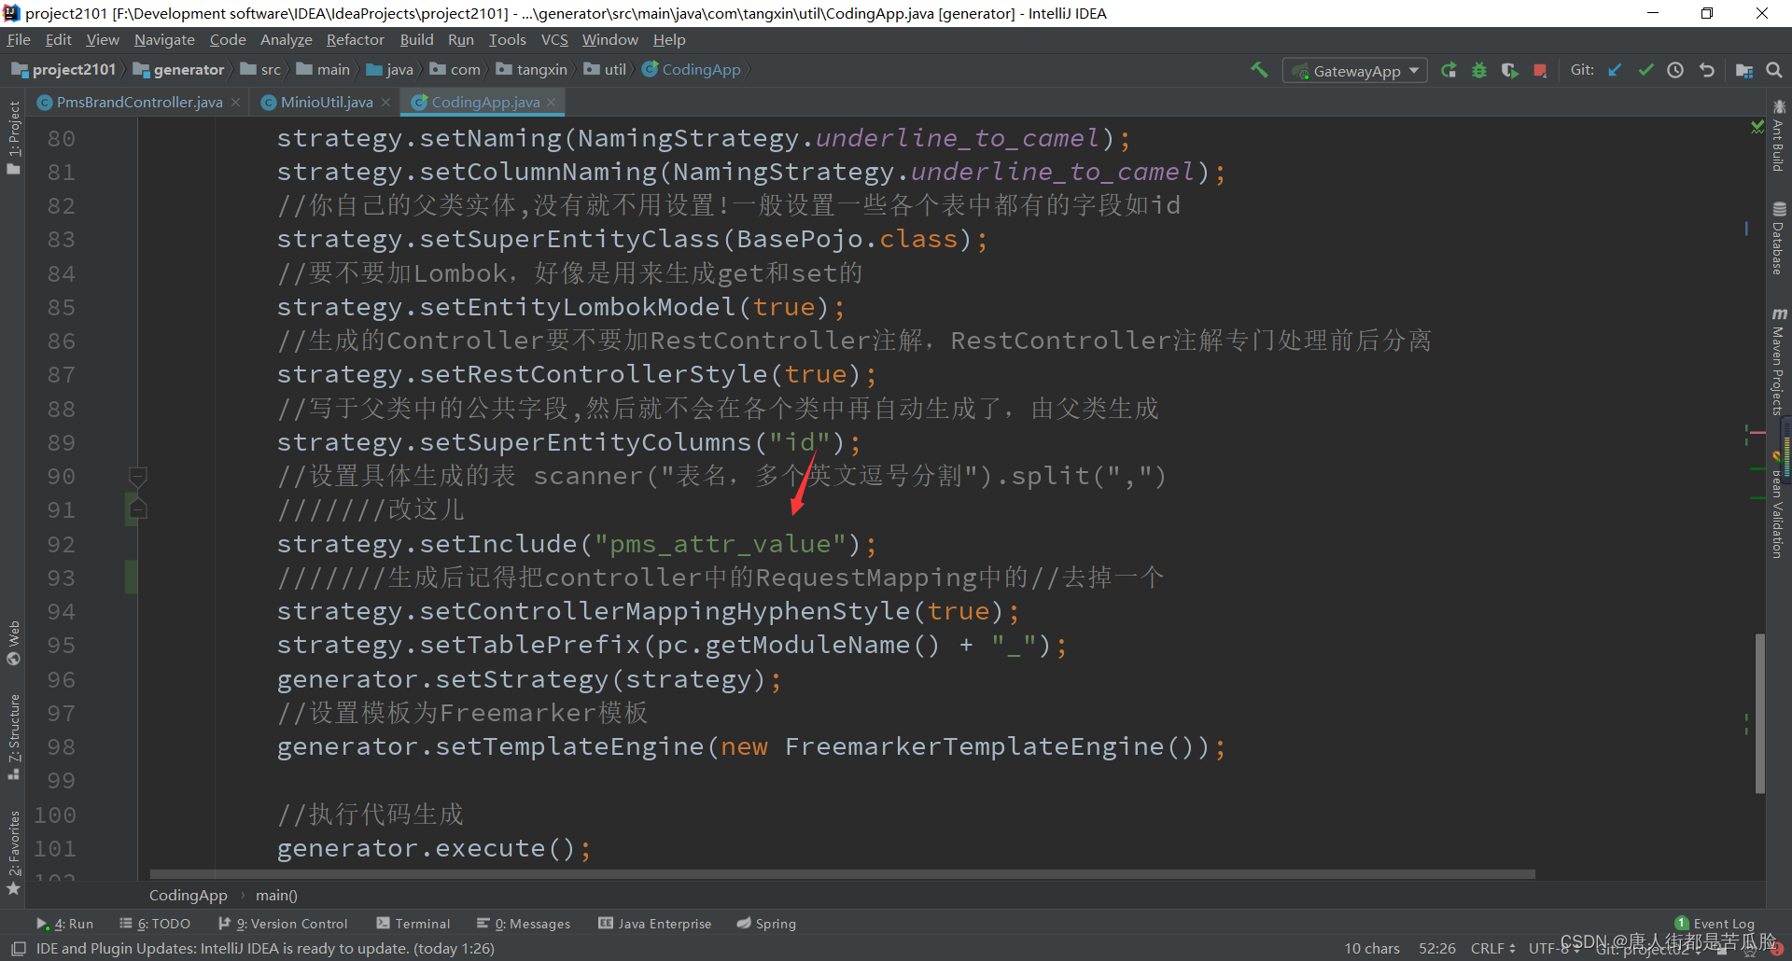The width and height of the screenshot is (1792, 961).
Task: Click tangxin package in navigation breadcrumb
Action: [x=532, y=69]
